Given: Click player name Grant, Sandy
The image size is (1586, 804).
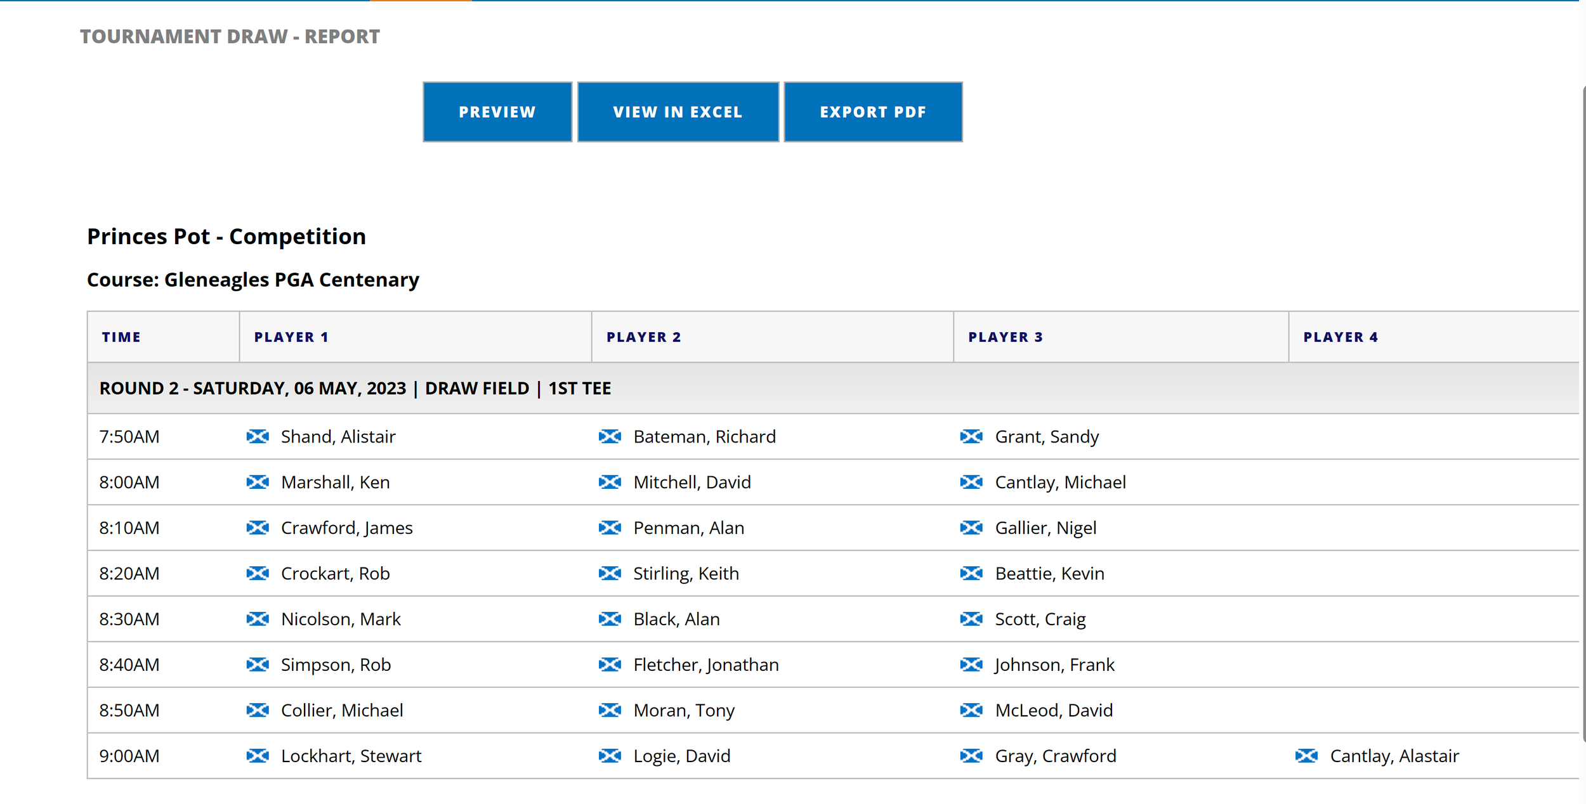Looking at the screenshot, I should click(x=1047, y=437).
